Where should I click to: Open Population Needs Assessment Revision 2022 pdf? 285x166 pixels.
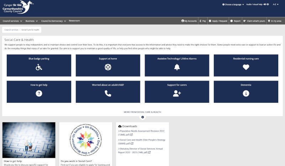tap(141, 133)
